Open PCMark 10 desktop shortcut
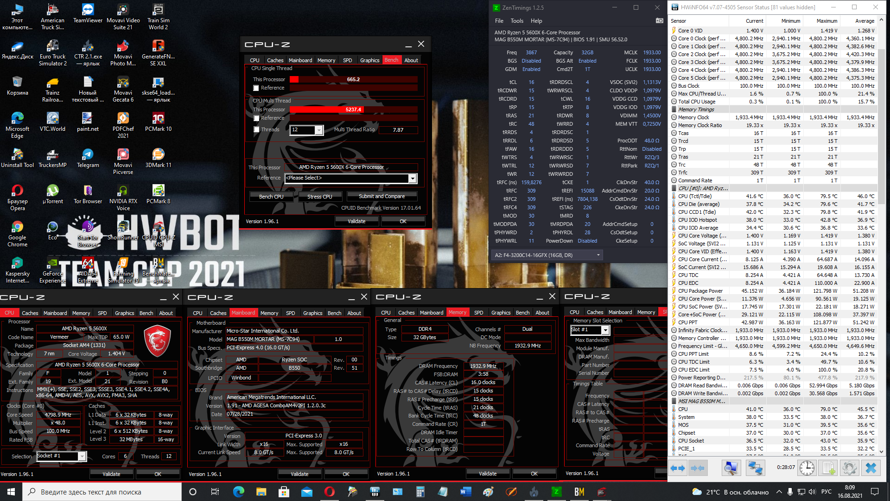890x501 pixels. click(158, 122)
